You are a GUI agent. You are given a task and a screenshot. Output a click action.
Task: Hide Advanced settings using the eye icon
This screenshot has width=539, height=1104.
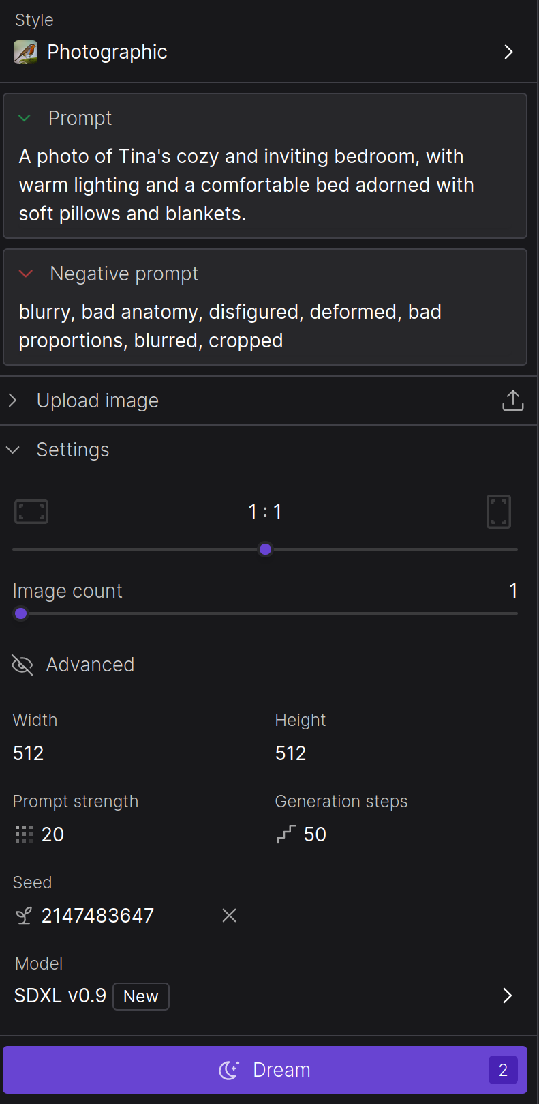22,664
